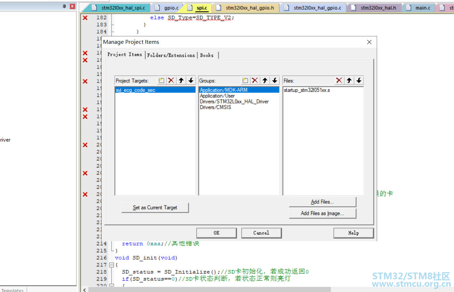Select the Drivers/STM32L0xx_HAL_Driver group
The height and width of the screenshot is (292, 454).
coord(239,101)
